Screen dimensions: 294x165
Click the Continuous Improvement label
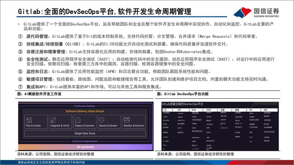click(85, 141)
